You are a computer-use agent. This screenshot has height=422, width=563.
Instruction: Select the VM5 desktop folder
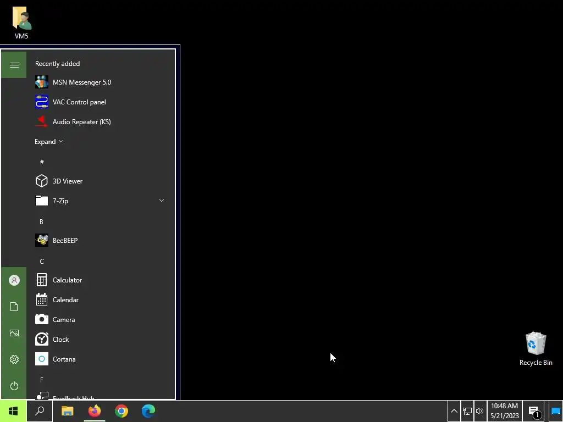click(x=21, y=23)
